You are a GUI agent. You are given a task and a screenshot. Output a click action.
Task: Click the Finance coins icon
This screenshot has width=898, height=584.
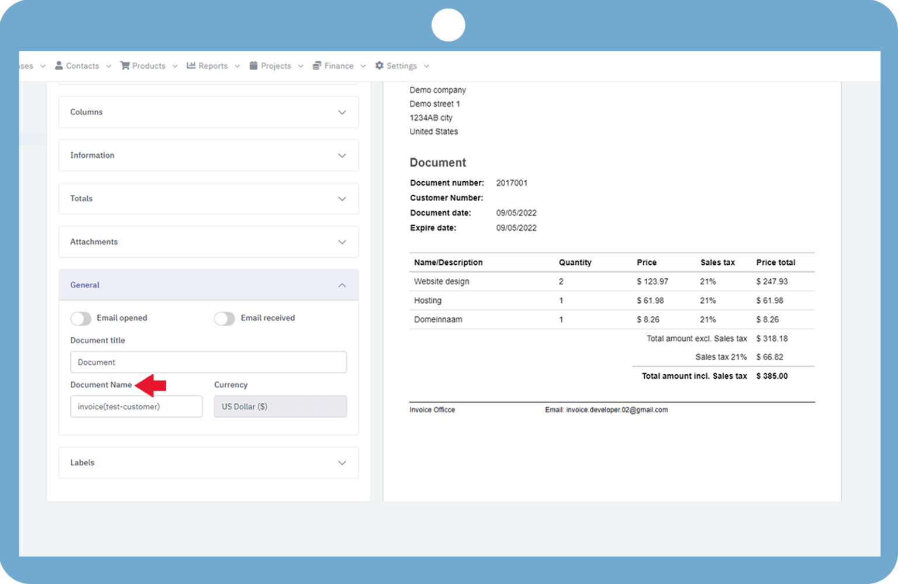coord(317,65)
